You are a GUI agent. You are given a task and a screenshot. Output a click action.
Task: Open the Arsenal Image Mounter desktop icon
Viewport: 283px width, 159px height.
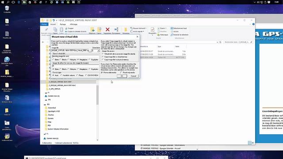[7, 87]
